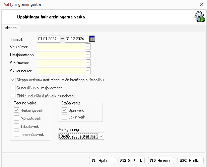Image resolution: width=207 pixels, height=167 pixels.
Task: Enable Sundurliðun á umsjónarmenn checkbox
Action: point(13,88)
